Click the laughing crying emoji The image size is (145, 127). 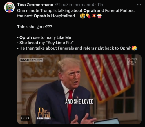click(83, 16)
